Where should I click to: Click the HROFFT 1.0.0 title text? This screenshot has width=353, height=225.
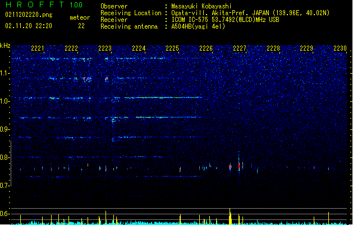pyautogui.click(x=44, y=4)
